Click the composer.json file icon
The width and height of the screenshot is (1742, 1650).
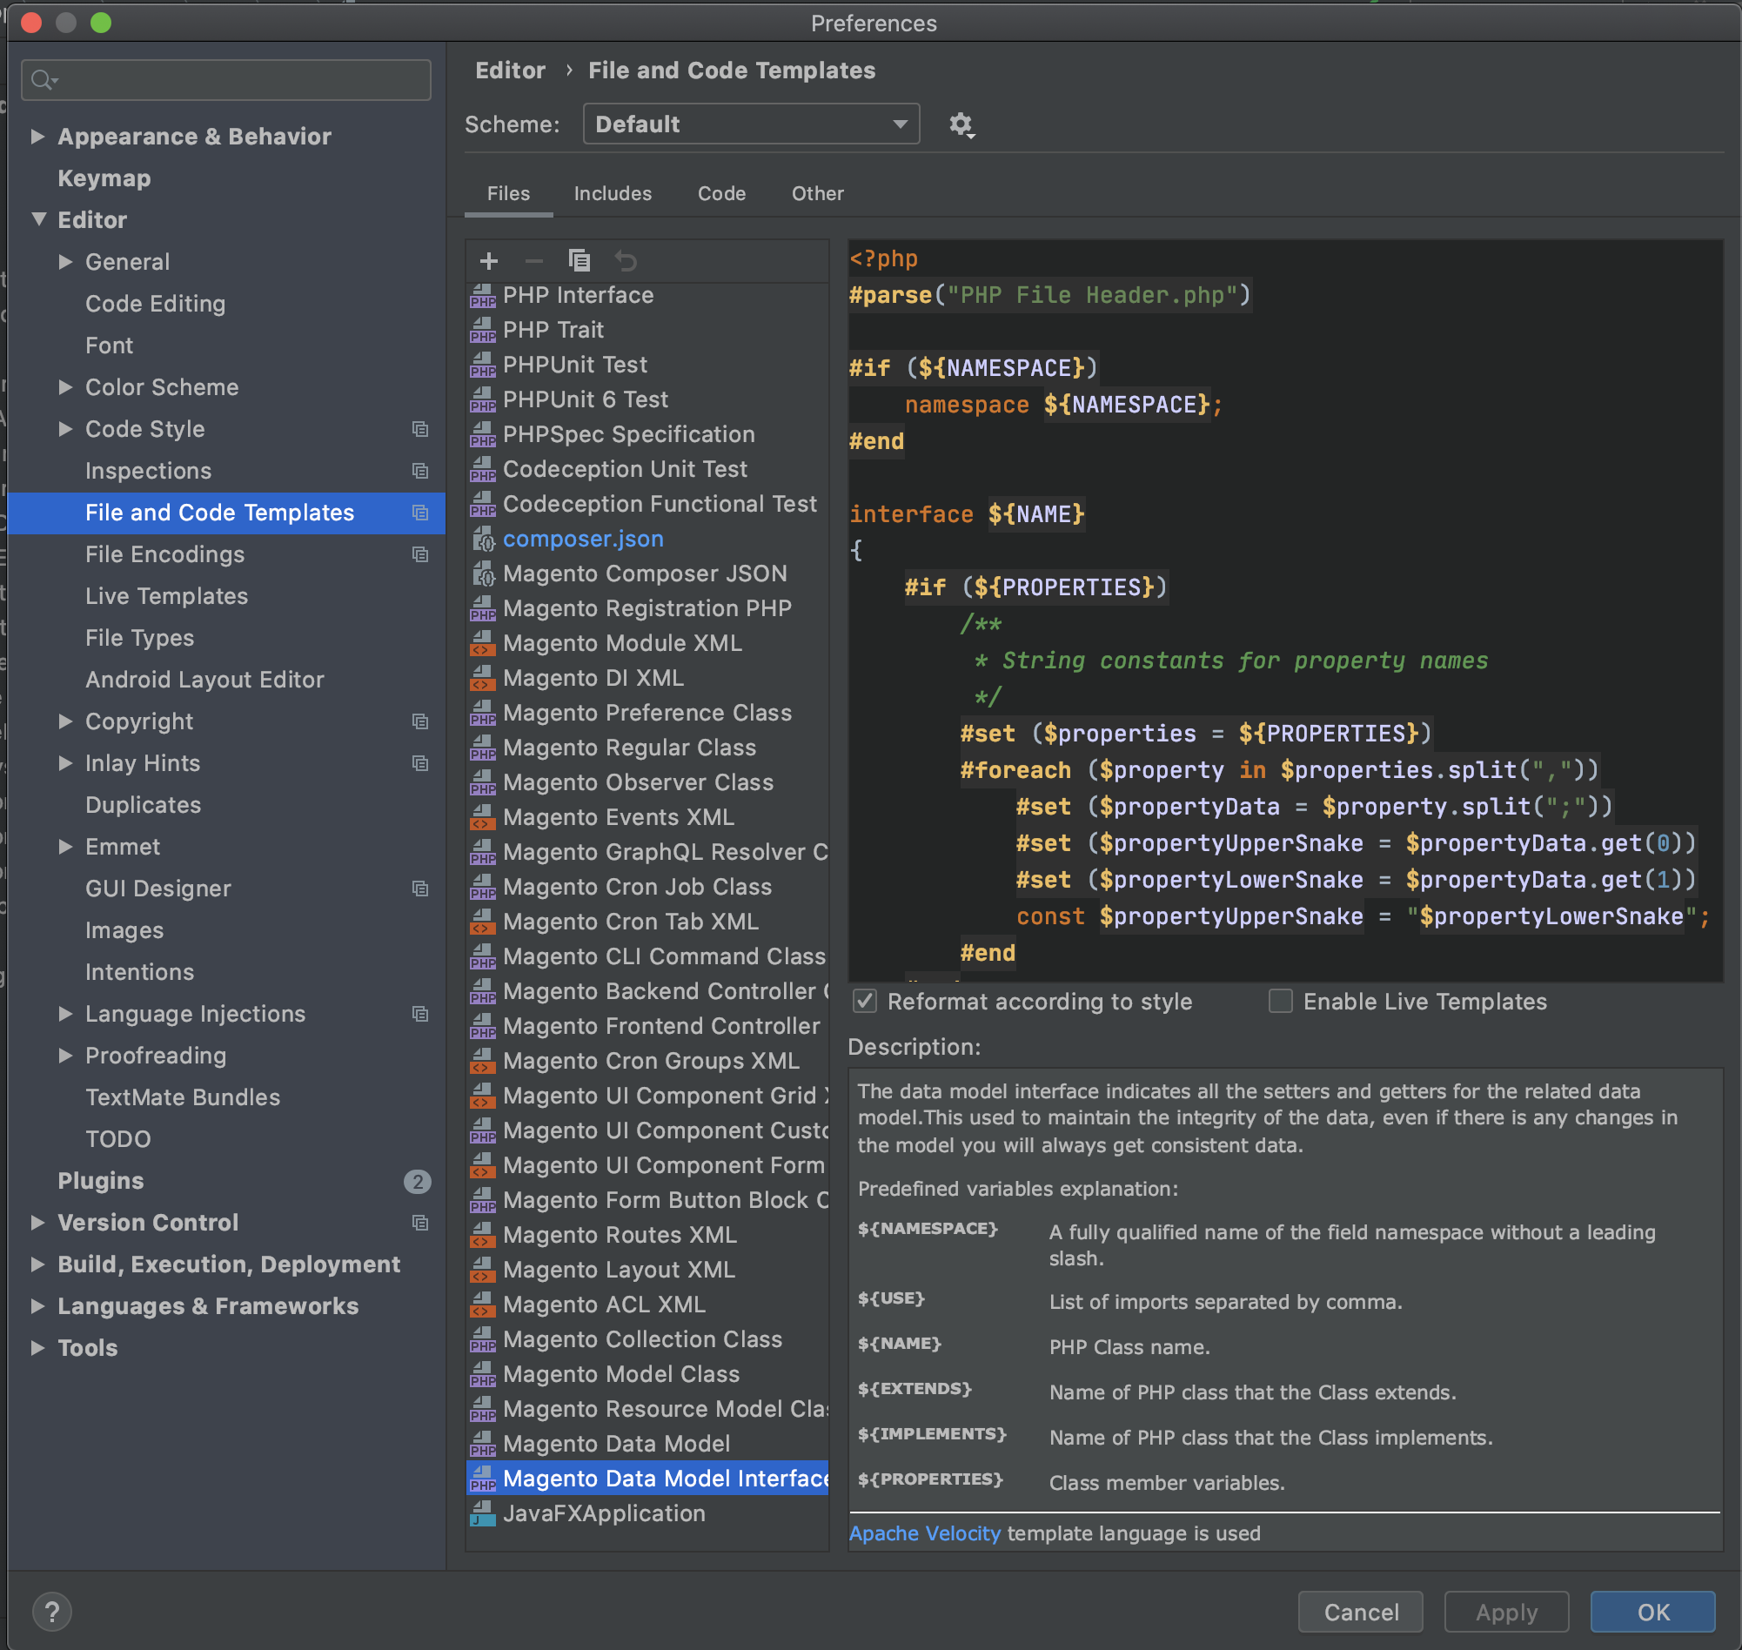coord(483,540)
